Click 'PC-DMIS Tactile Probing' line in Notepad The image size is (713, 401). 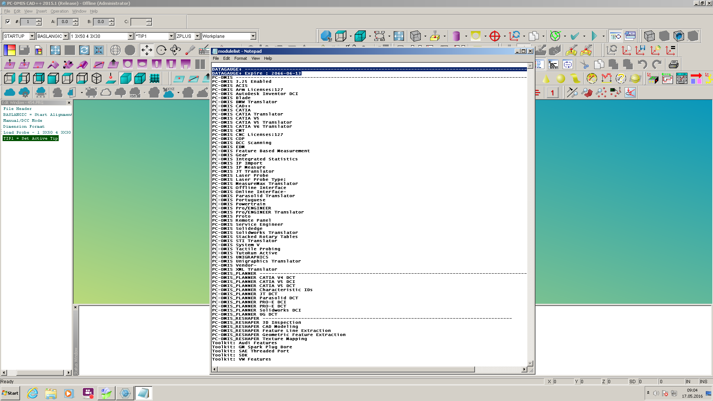(x=246, y=249)
